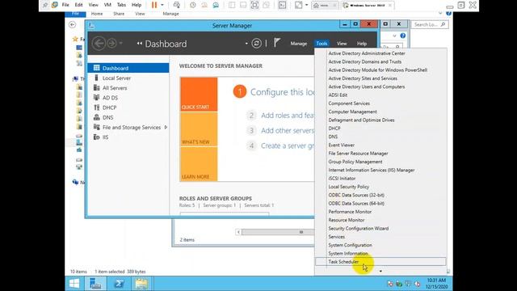
Task: Click the VMware send Ctrl+Alt+Del icon
Action: click(x=177, y=5)
